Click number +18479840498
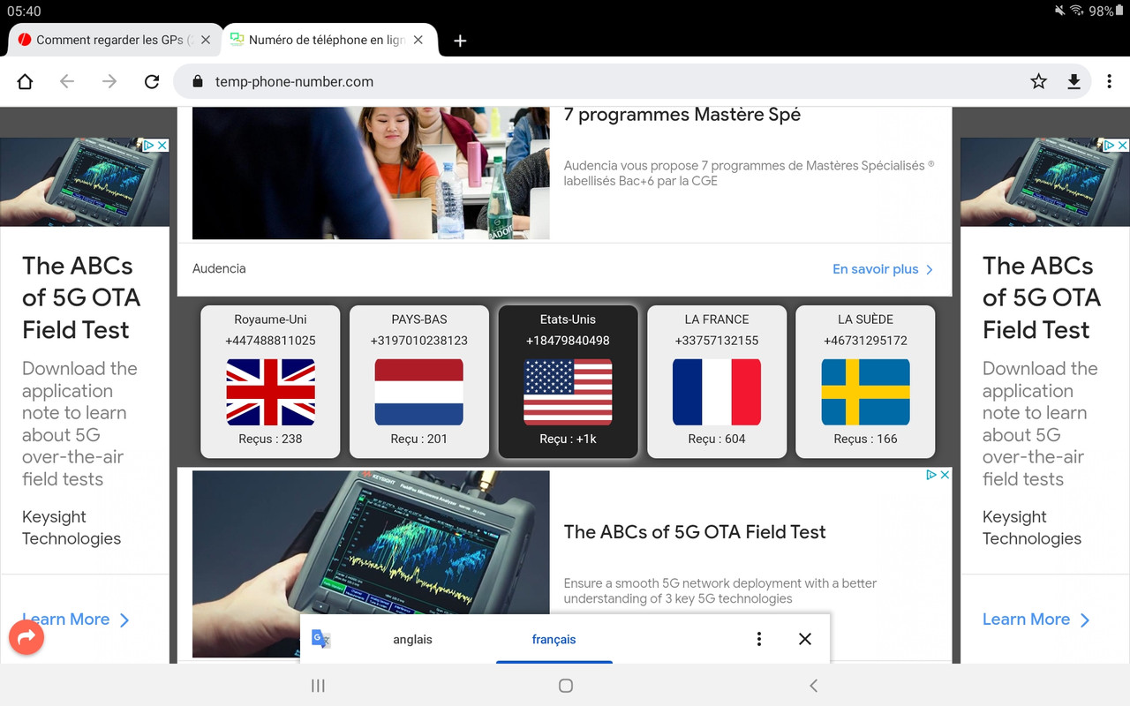Screen dimensions: 1130x706 pyautogui.click(x=568, y=341)
